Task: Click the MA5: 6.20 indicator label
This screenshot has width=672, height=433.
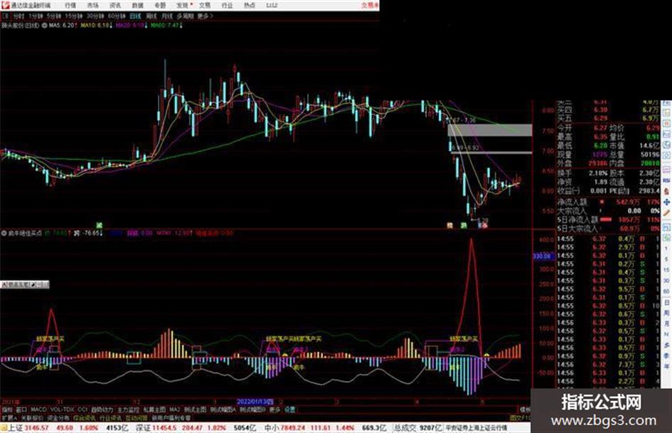Action: point(62,26)
